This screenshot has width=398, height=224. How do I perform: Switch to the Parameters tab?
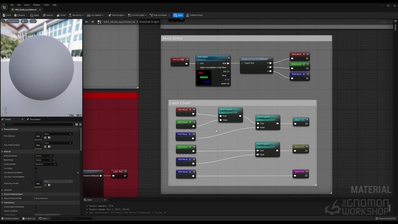pos(34,119)
